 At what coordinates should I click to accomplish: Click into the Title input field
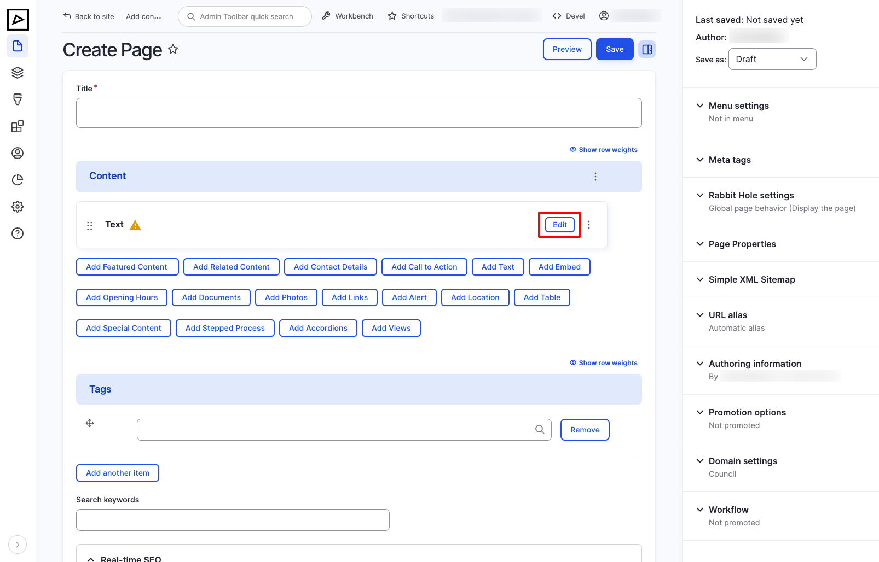pyautogui.click(x=358, y=113)
